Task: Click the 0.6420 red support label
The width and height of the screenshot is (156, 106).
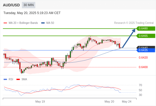Action: (143, 58)
